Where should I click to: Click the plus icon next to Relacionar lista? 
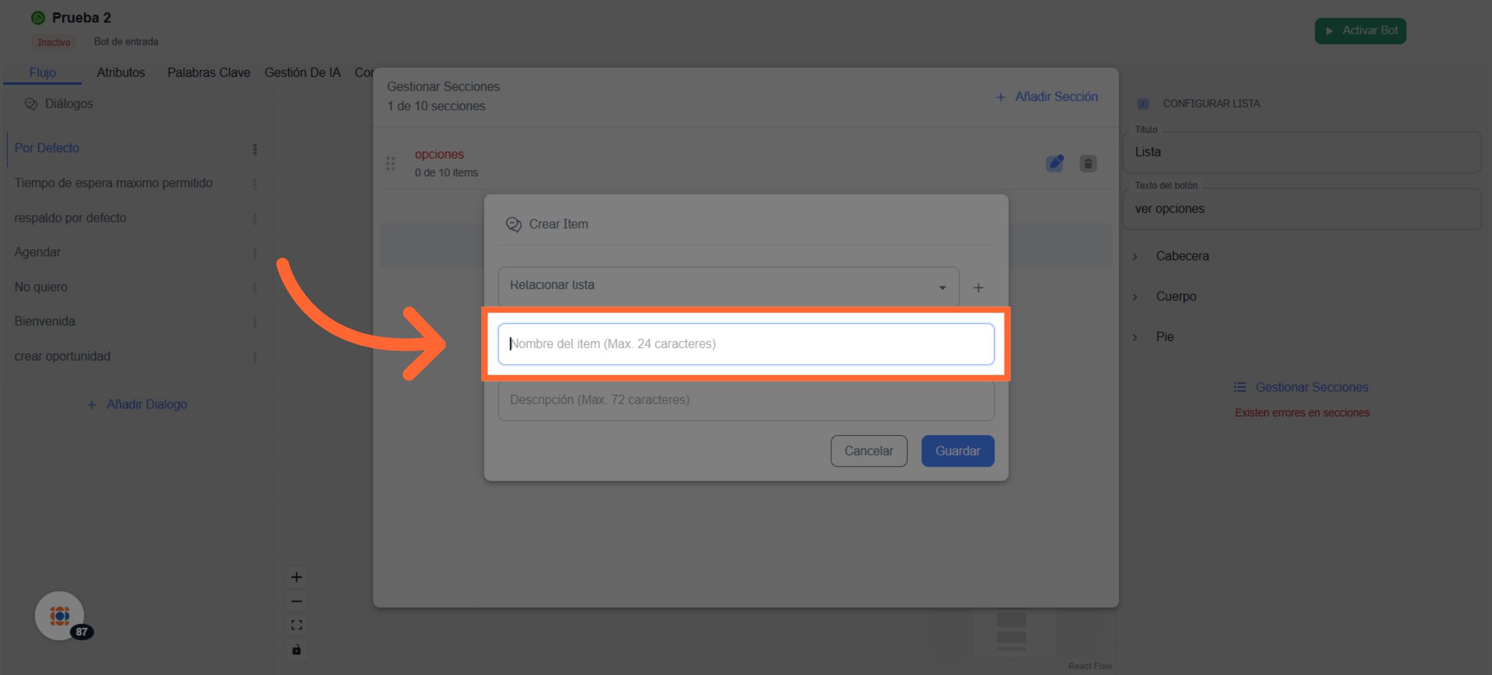pos(979,288)
